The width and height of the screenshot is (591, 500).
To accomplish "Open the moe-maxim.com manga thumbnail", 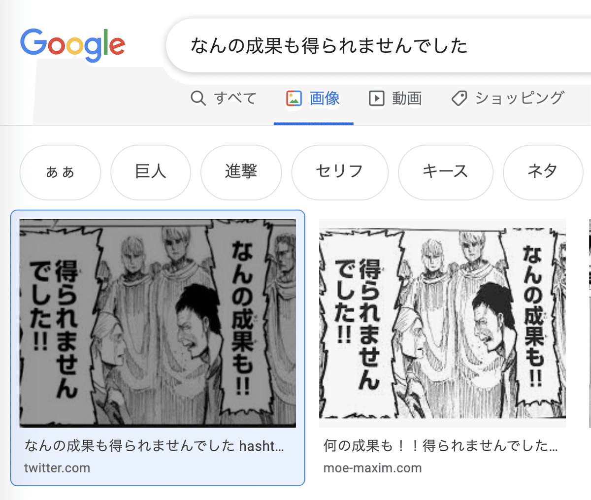I will point(442,323).
